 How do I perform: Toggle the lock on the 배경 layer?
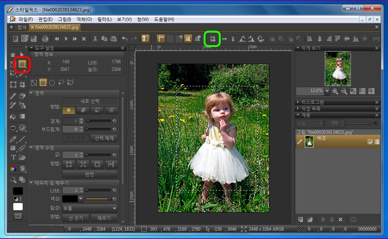377,142
